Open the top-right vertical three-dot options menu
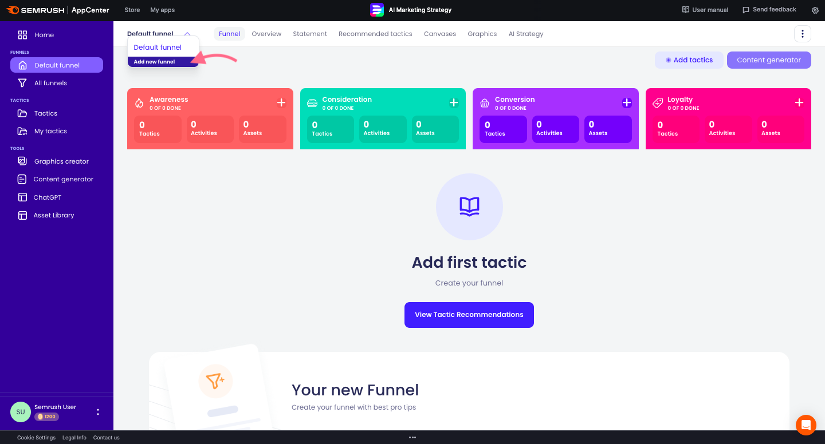The image size is (825, 444). coord(802,34)
